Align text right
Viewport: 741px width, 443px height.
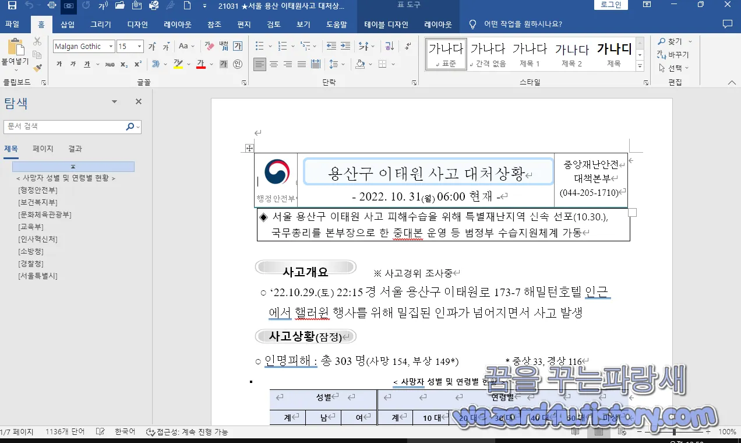[x=288, y=64]
